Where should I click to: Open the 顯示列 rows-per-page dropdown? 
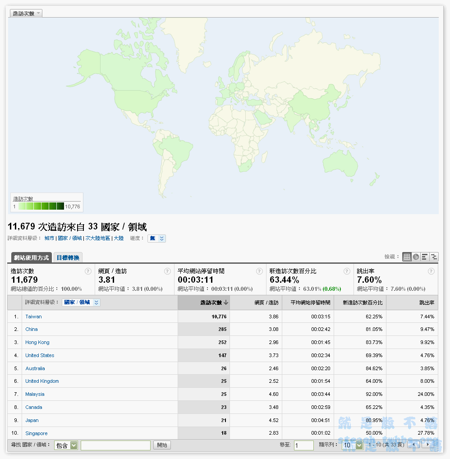click(352, 445)
